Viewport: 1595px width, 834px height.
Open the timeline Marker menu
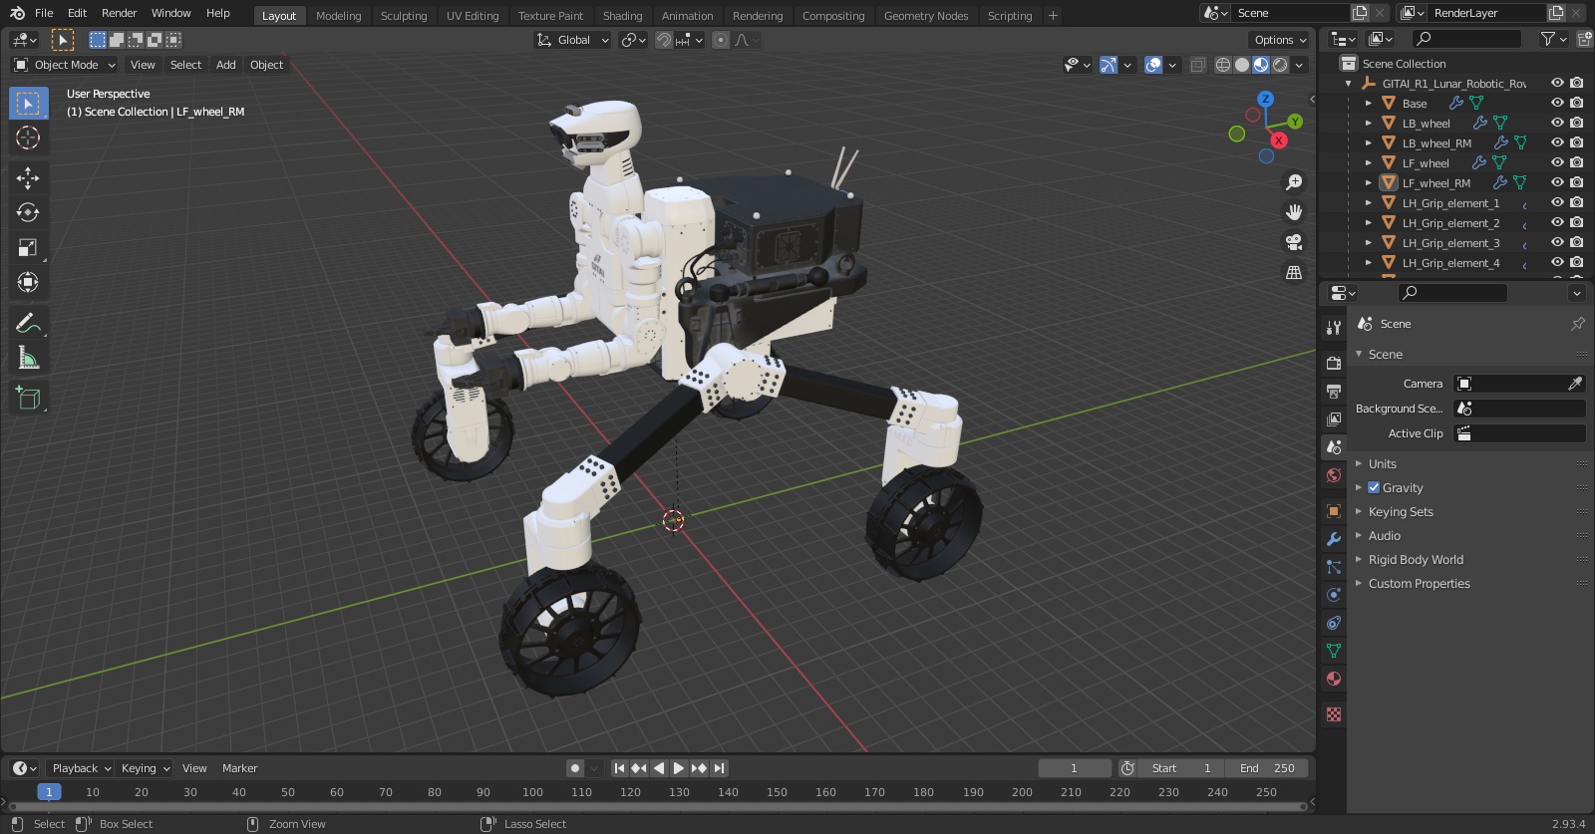239,768
